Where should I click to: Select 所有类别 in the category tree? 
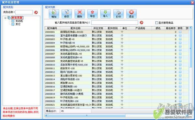coord(17,18)
